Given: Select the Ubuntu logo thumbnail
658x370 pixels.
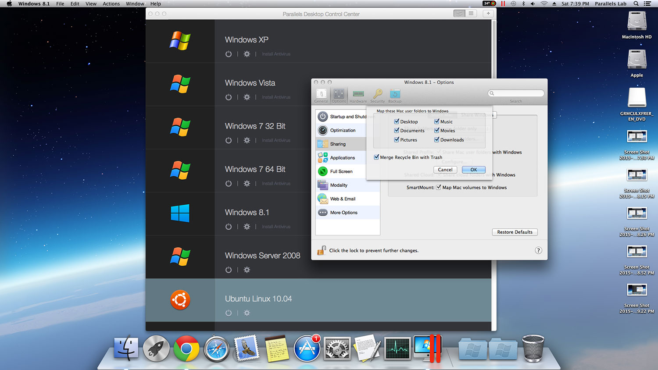Looking at the screenshot, I should 180,300.
